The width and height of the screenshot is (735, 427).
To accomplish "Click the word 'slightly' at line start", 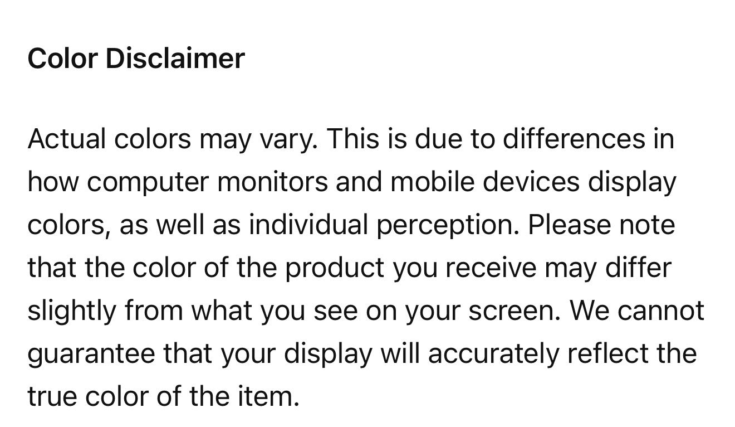I will pyautogui.click(x=72, y=311).
